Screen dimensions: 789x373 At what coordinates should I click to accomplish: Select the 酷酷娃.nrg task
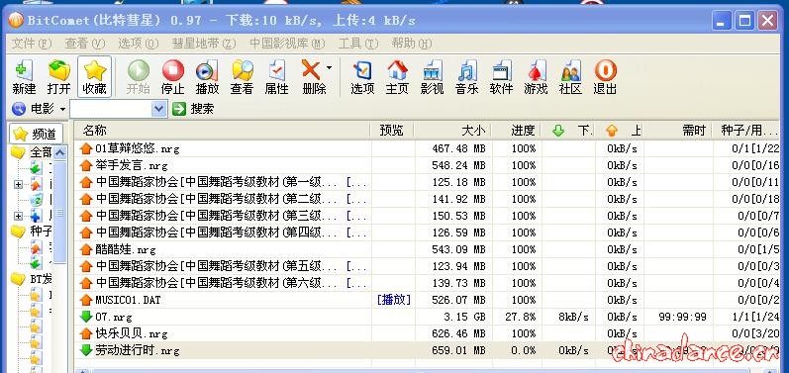[428, 249]
